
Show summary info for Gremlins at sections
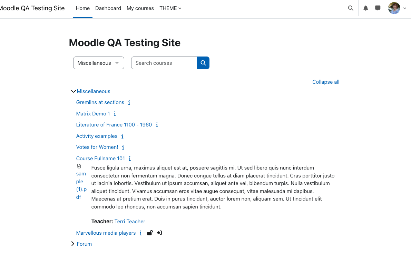(129, 103)
